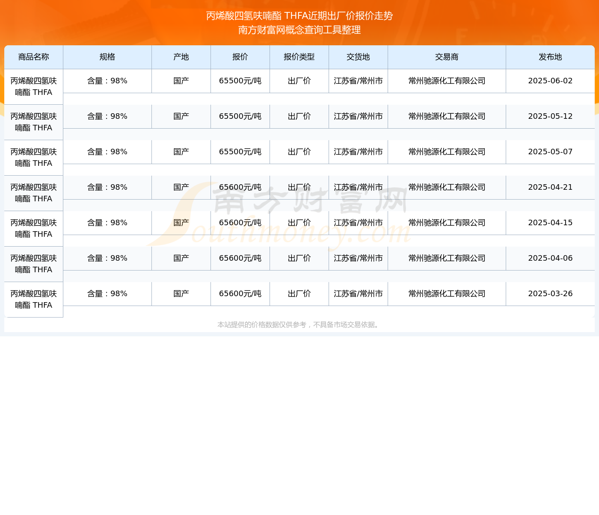Click the 65600元/吨 price in 2025-04-06 row
599x515 pixels.
240,258
